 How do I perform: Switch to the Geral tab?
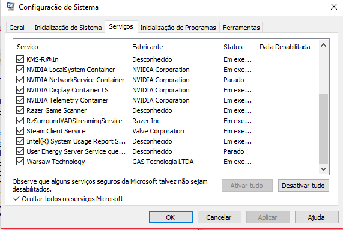pos(17,28)
